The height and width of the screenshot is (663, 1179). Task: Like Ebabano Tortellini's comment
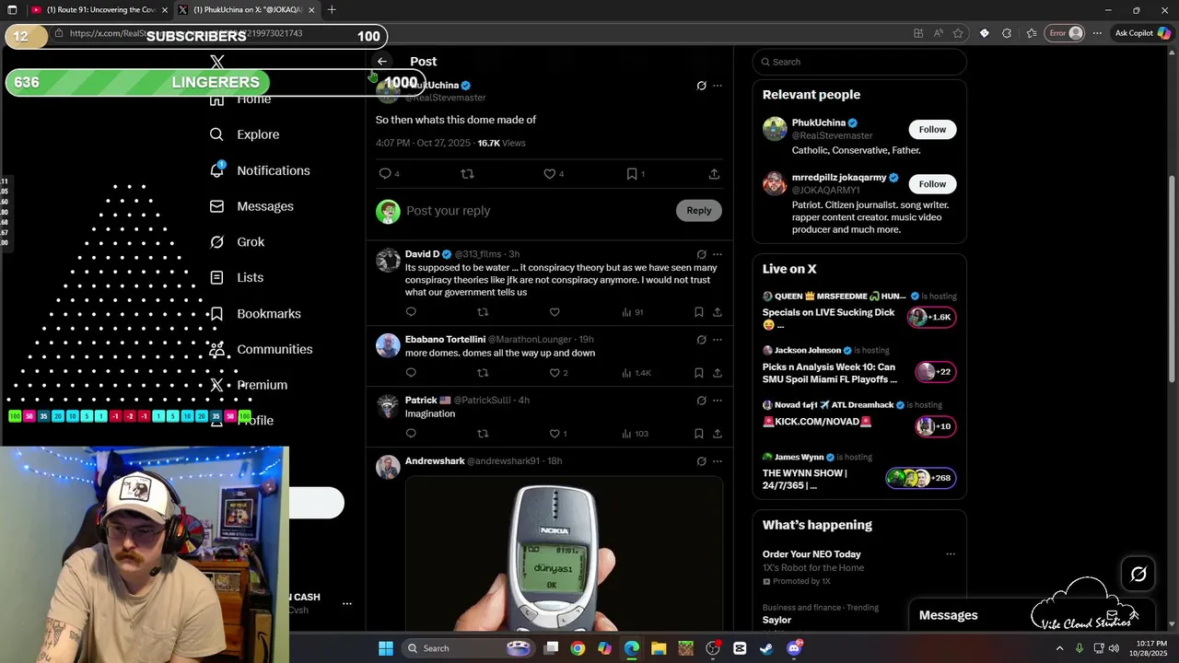tap(554, 373)
